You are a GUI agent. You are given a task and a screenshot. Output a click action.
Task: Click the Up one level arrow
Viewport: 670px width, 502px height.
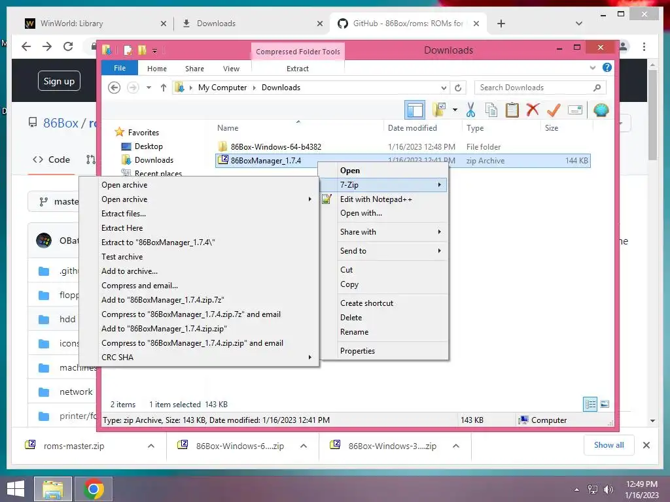pyautogui.click(x=163, y=88)
